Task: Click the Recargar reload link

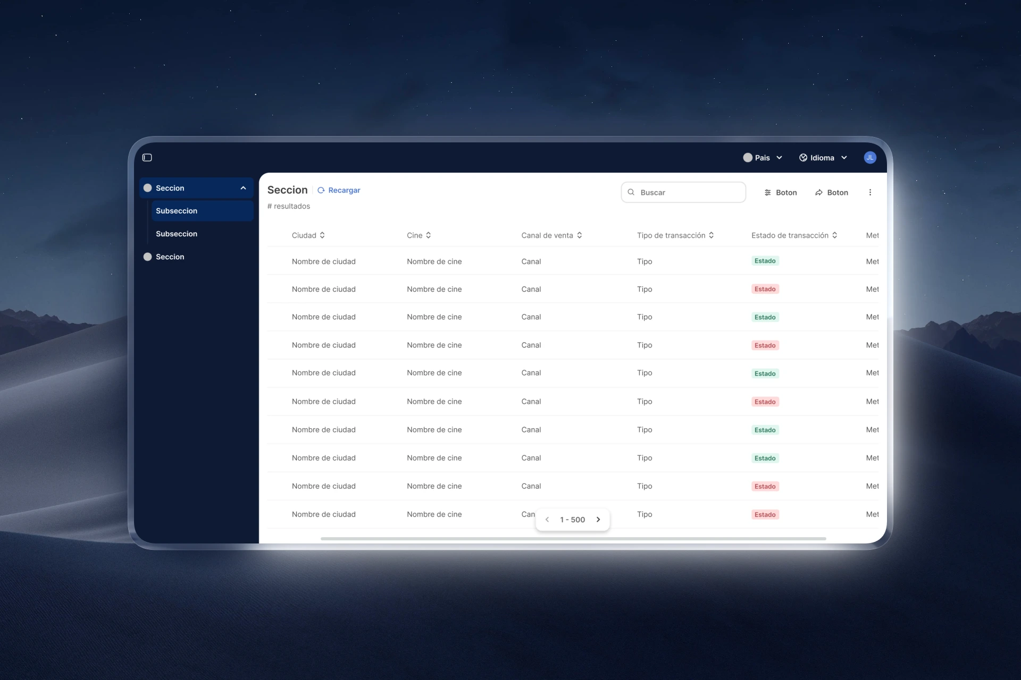Action: 339,190
